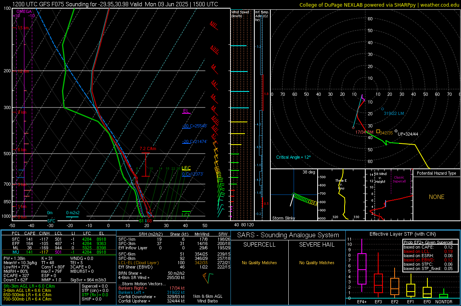Viewport: 461px width, 306px height.
Task: Click the 'WNDG = 0.0' value
Action: click(82, 258)
